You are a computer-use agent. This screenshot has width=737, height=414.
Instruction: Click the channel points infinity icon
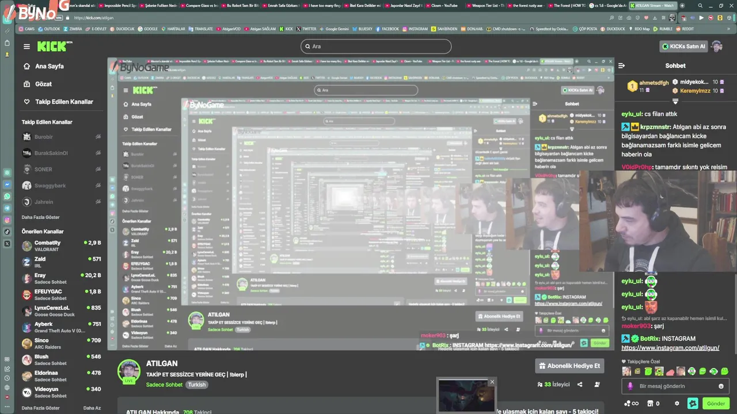tap(631, 404)
